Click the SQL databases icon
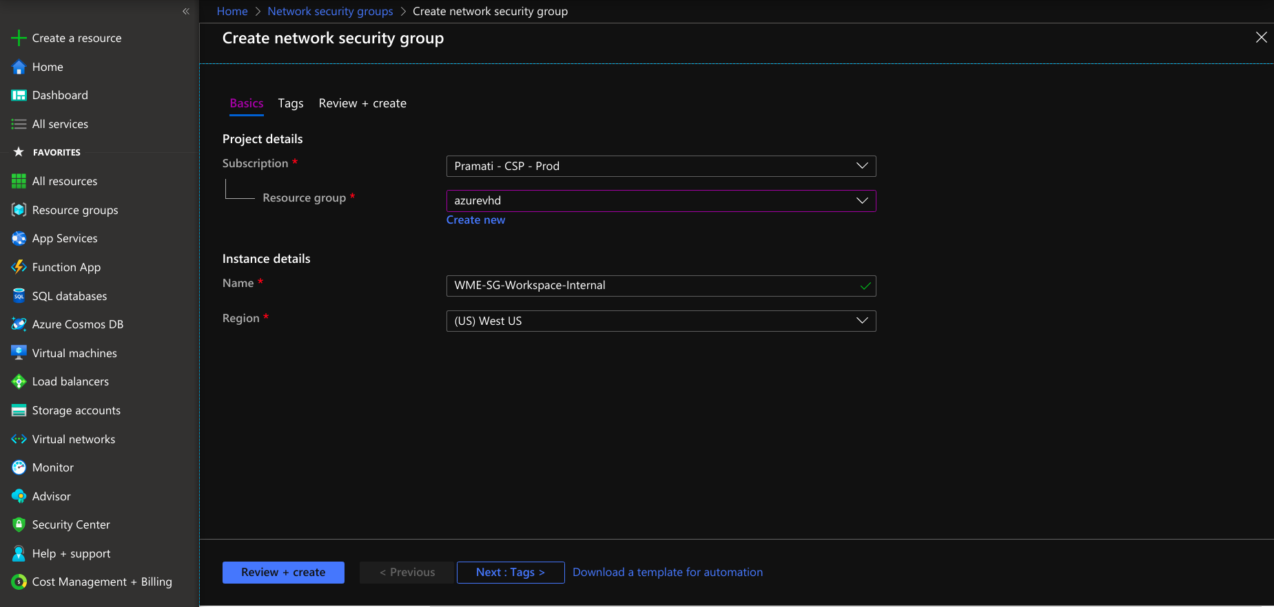Image resolution: width=1274 pixels, height=607 pixels. [19, 296]
